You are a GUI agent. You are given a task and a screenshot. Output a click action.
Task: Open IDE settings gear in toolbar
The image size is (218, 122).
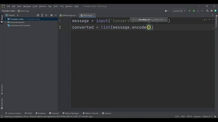pyautogui.click(x=212, y=11)
